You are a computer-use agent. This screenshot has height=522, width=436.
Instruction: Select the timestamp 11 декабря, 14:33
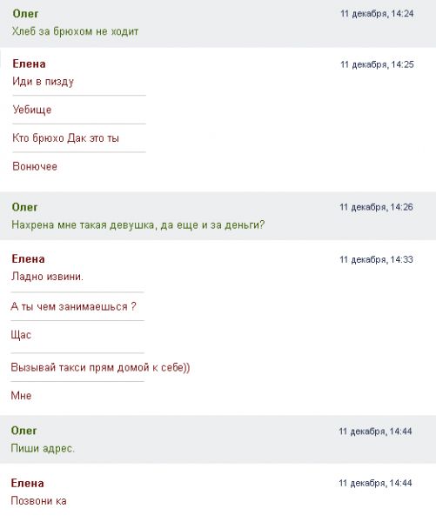point(376,259)
